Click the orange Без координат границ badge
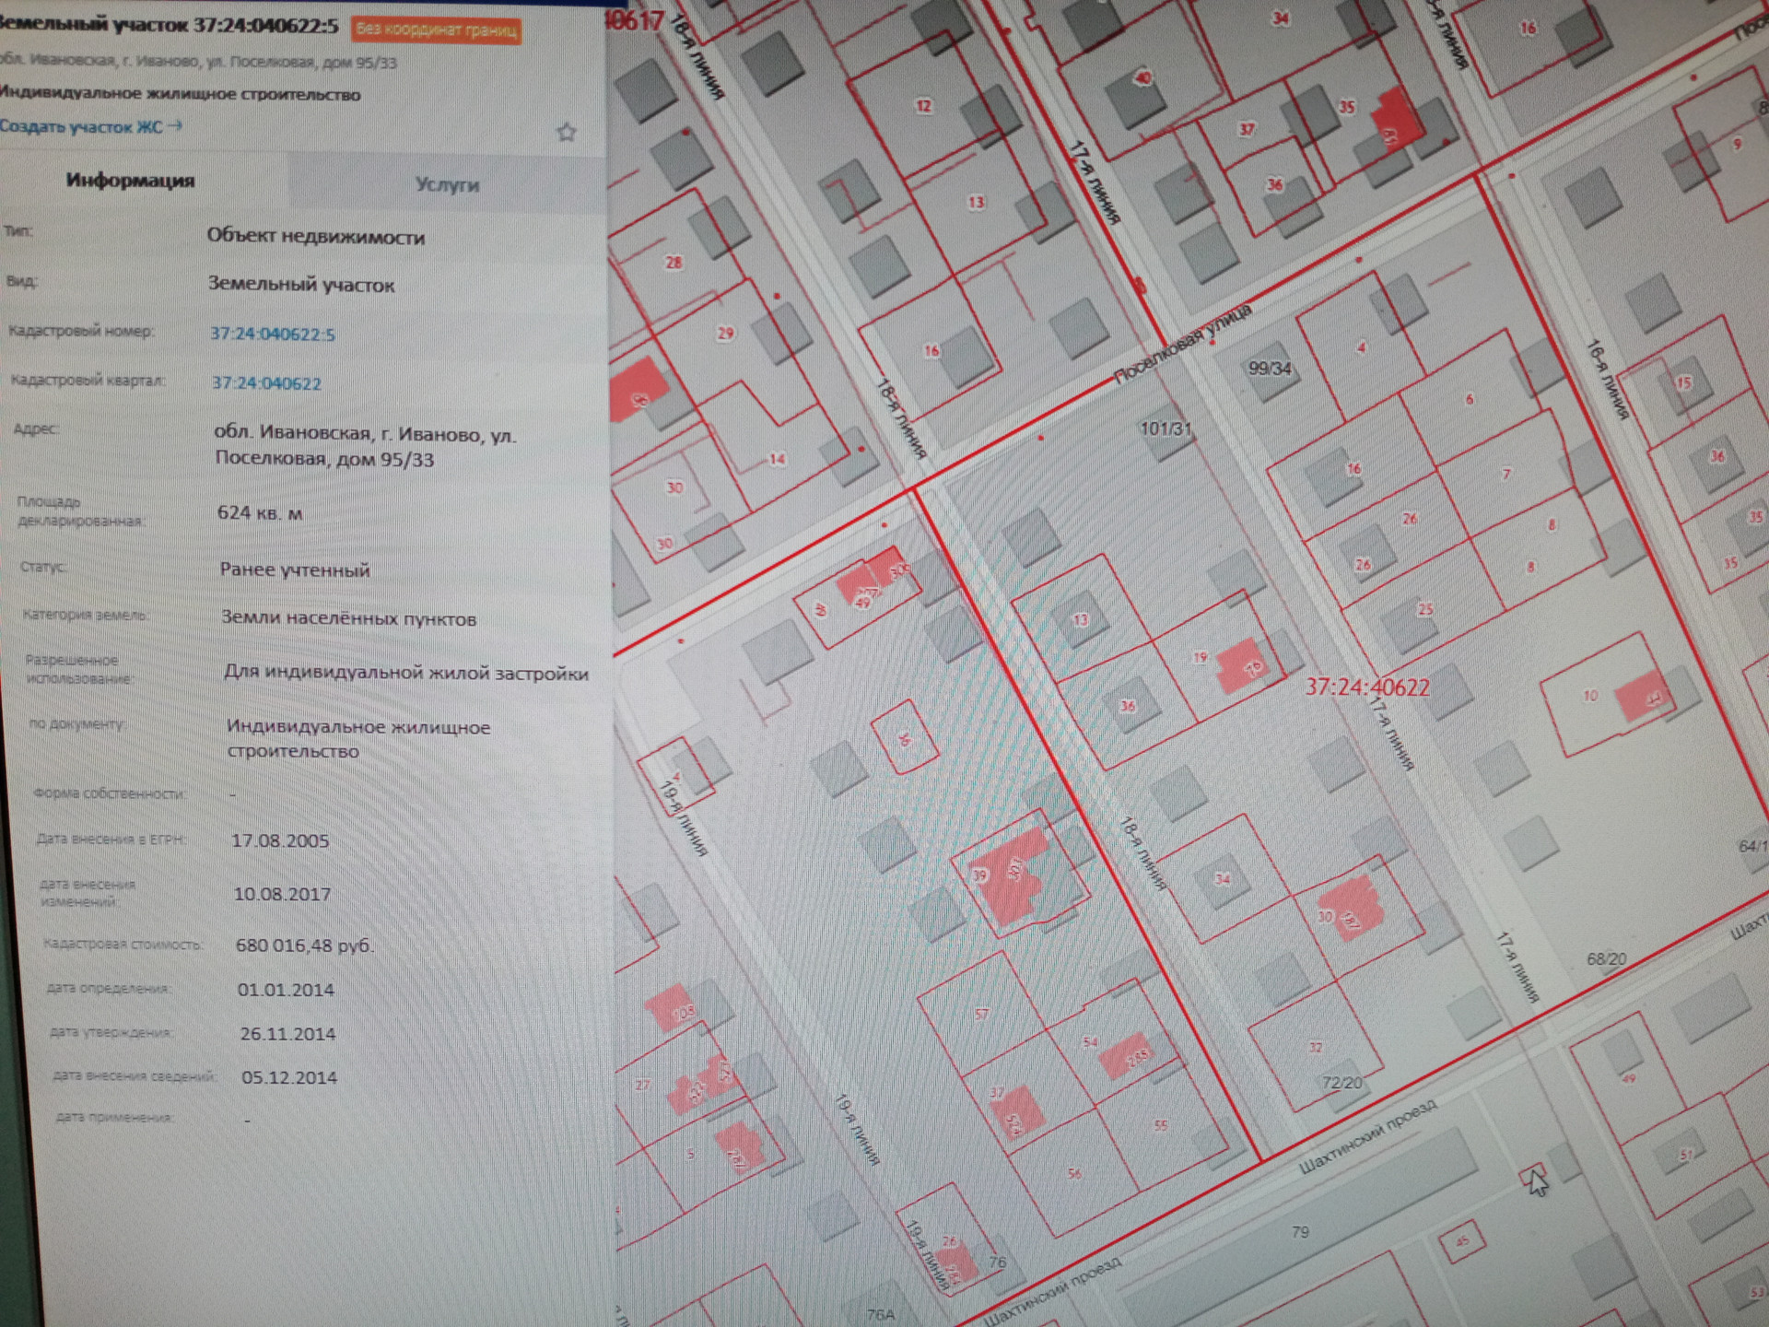This screenshot has width=1769, height=1327. pos(436,30)
